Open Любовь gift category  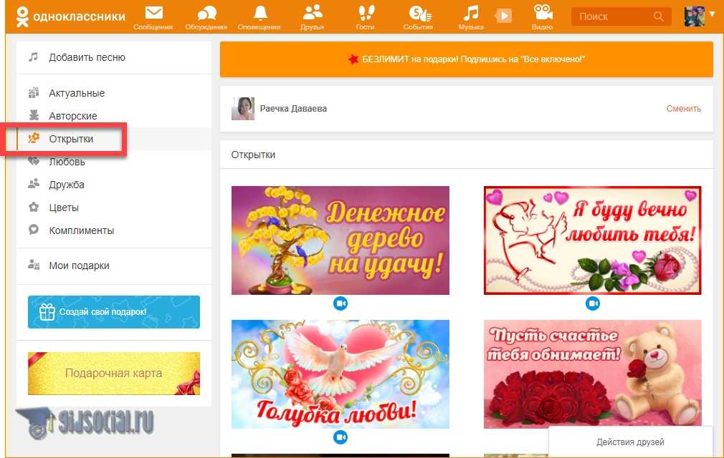pyautogui.click(x=67, y=162)
